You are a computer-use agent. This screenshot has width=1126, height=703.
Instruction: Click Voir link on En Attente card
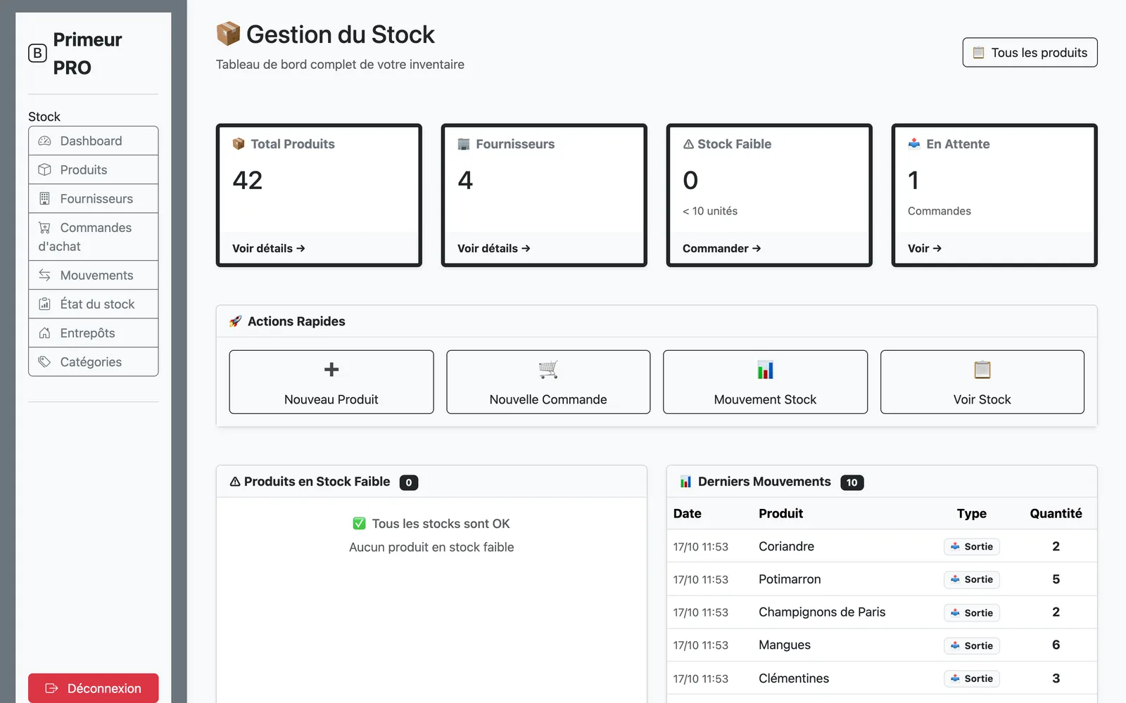click(x=924, y=248)
